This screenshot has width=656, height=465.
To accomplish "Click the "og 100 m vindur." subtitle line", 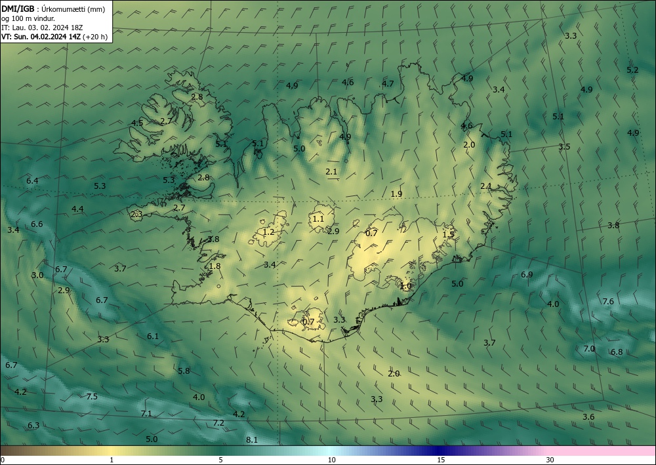I will coord(28,18).
